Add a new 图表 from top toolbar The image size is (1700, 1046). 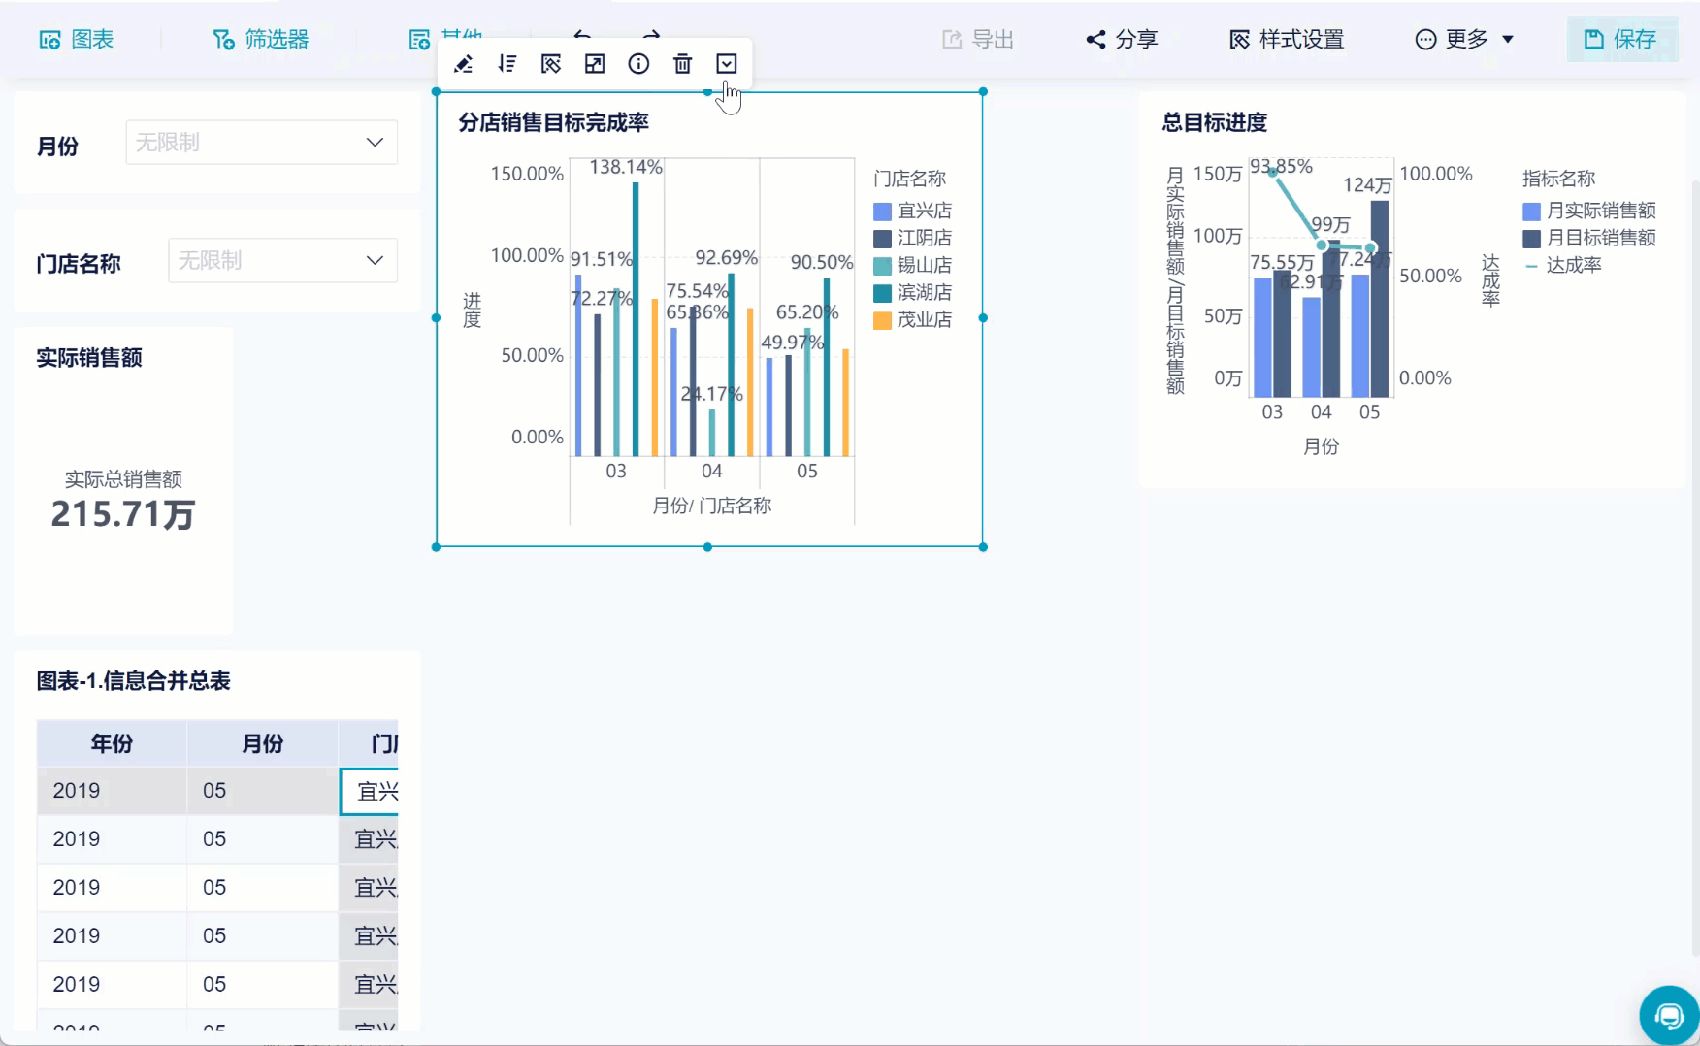tap(77, 39)
